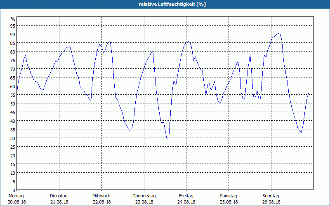Click the 50 tick label on the y-axis

click(x=13, y=103)
